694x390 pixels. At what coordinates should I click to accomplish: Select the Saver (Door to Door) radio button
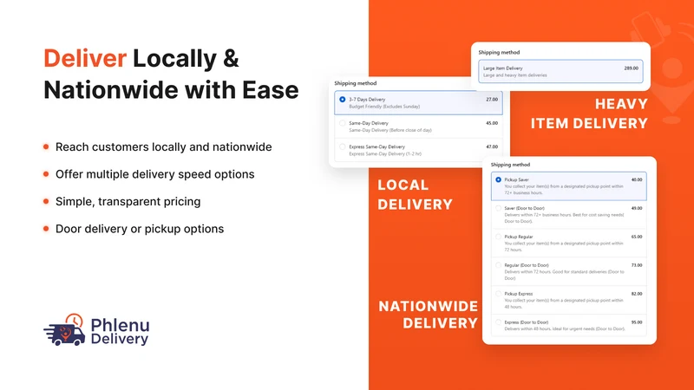coord(498,208)
